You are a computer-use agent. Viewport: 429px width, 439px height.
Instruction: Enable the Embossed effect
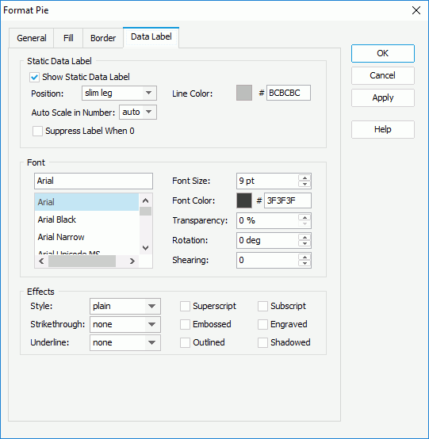pyautogui.click(x=185, y=324)
